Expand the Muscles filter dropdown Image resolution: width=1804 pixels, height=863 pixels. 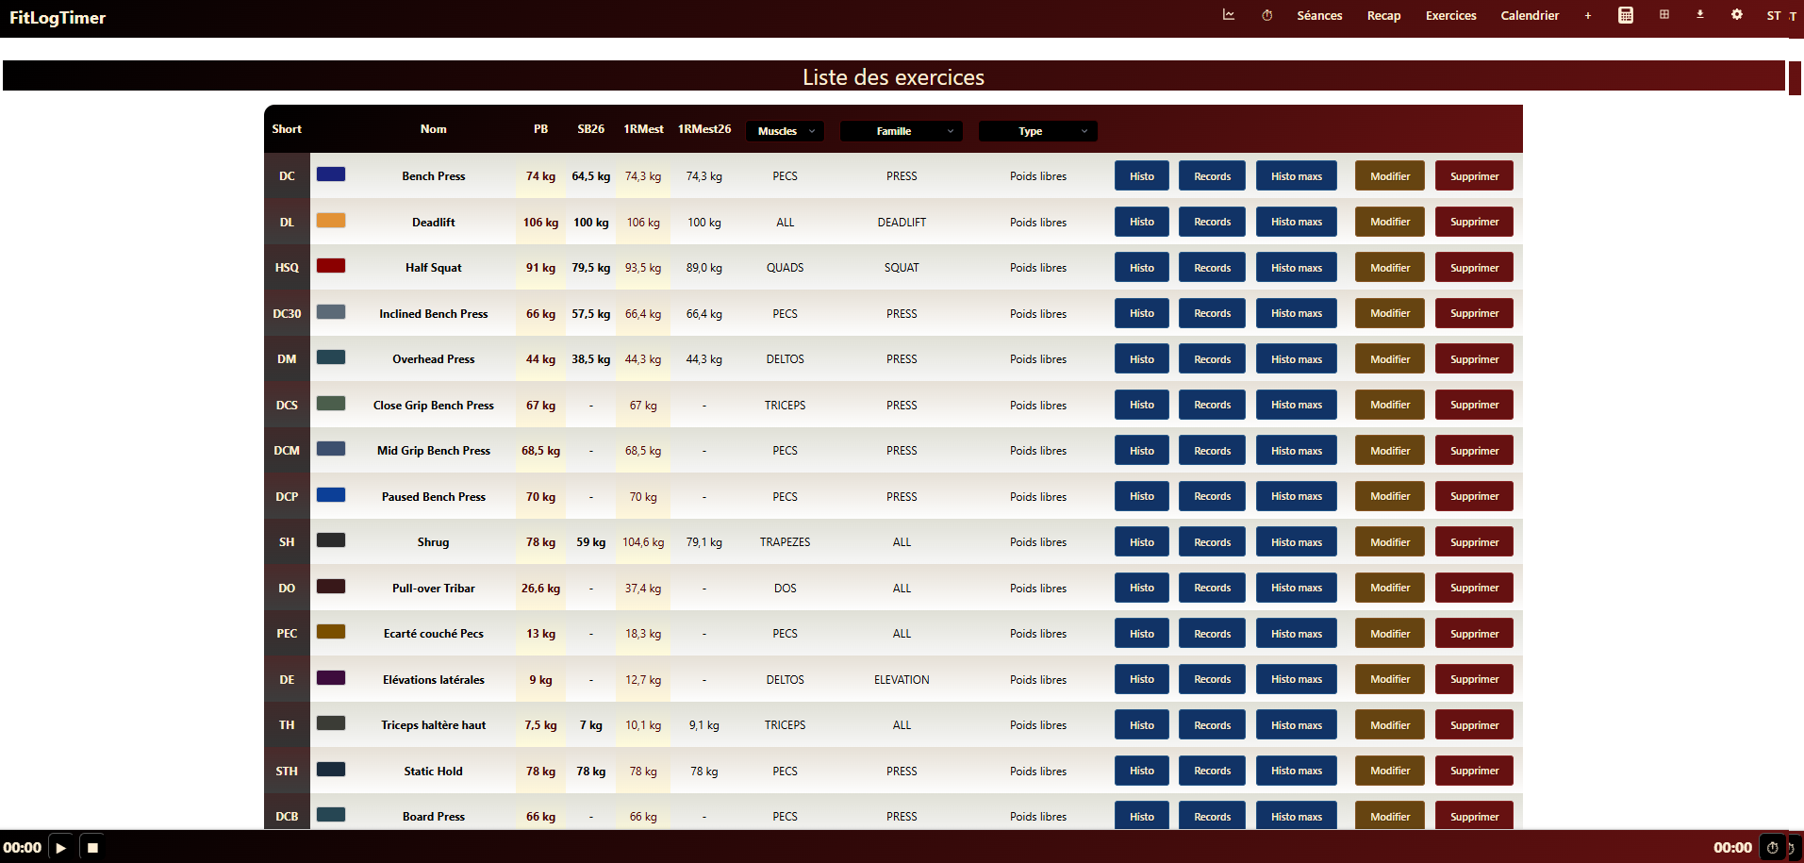coord(785,131)
